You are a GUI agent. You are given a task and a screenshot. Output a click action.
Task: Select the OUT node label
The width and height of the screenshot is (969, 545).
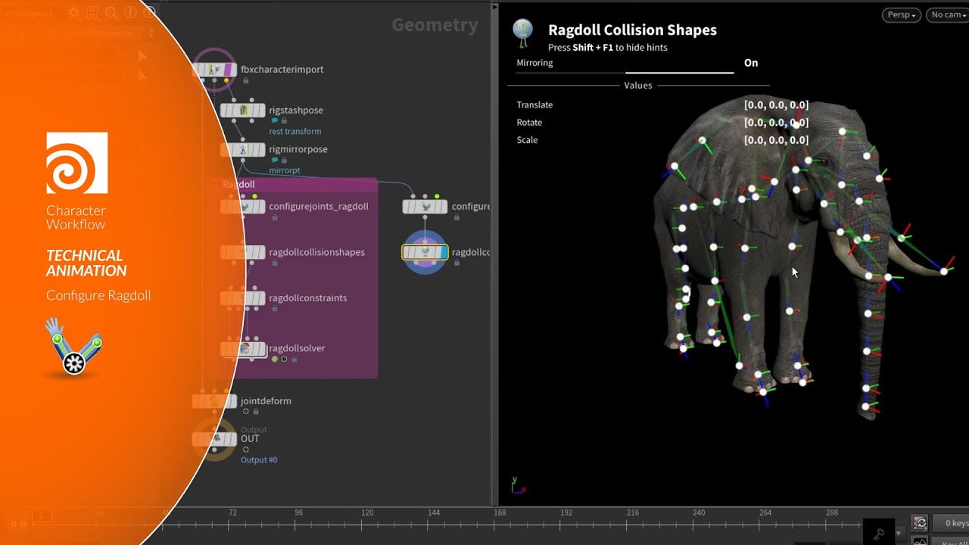(x=250, y=439)
